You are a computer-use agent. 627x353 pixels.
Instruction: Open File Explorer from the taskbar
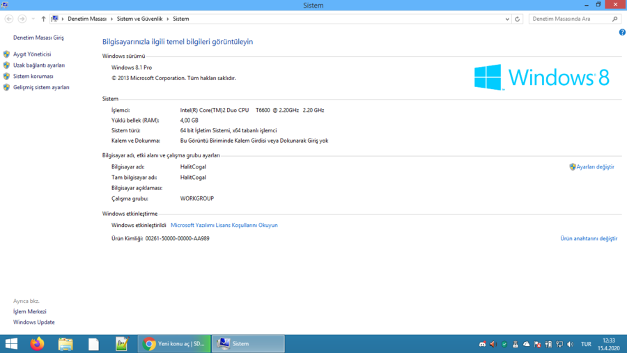pos(65,344)
